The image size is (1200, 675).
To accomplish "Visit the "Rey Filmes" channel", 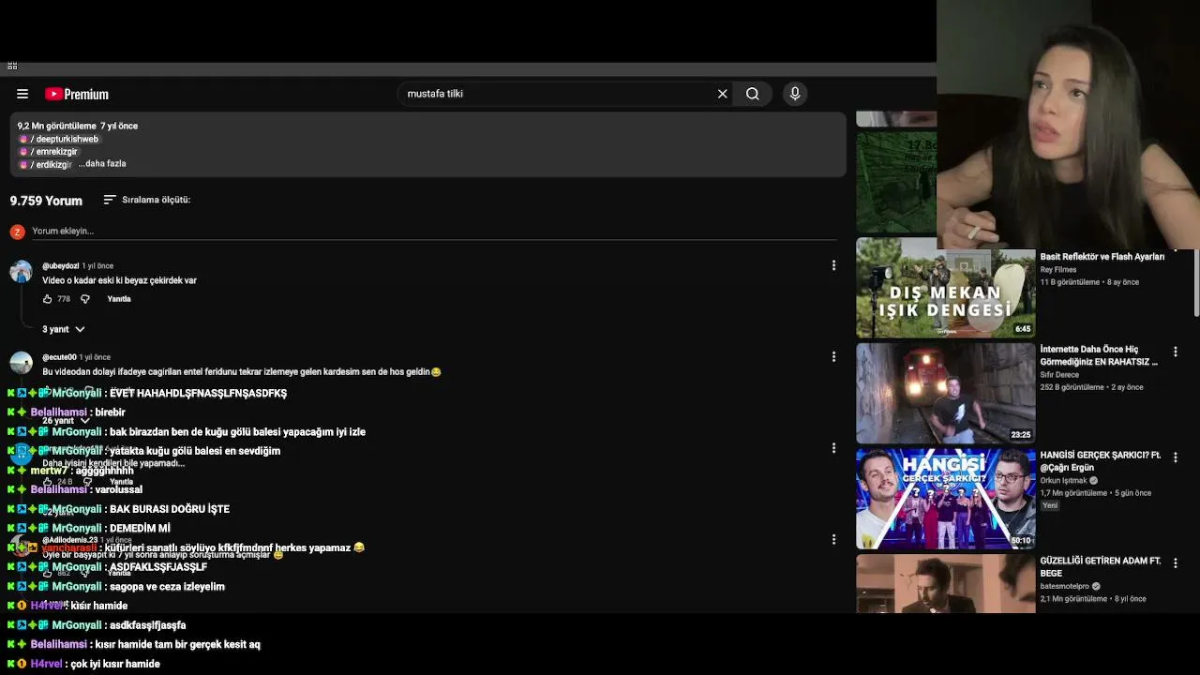I will pos(1058,270).
